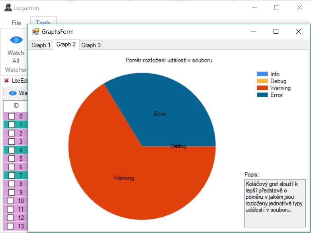Tick the checkbox for row 9
The height and width of the screenshot is (233, 311).
click(12, 192)
